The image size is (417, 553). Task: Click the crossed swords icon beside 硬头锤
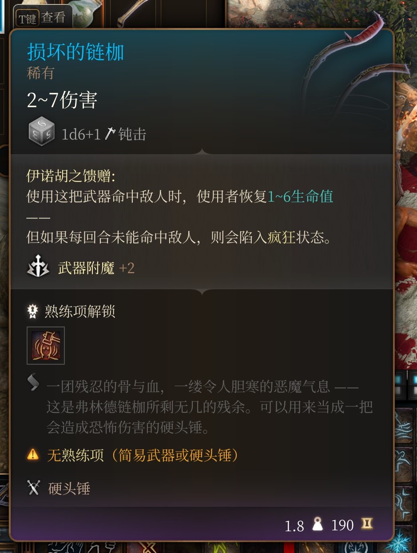34,488
